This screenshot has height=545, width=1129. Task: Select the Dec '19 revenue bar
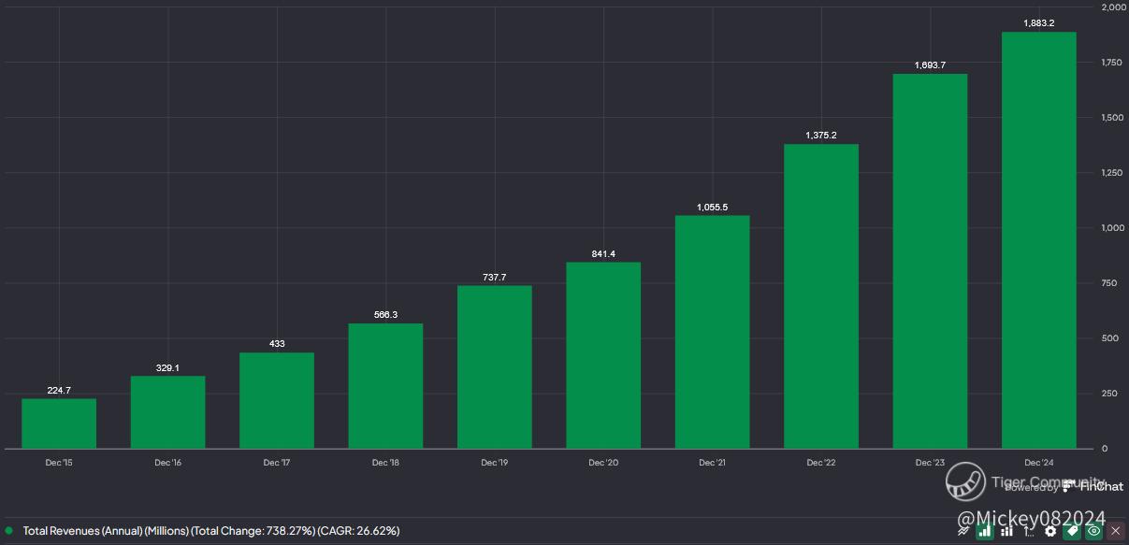coord(495,366)
